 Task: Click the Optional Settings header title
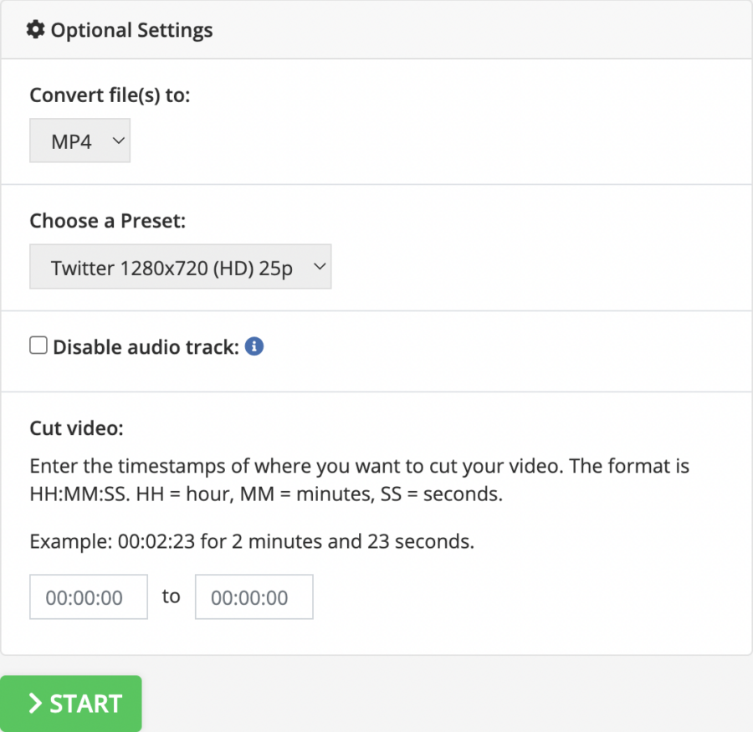coord(131,31)
